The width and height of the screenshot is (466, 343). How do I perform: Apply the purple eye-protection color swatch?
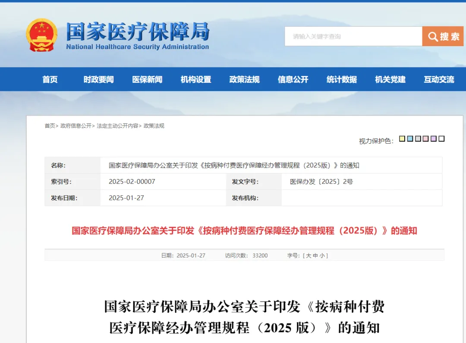coord(434,139)
